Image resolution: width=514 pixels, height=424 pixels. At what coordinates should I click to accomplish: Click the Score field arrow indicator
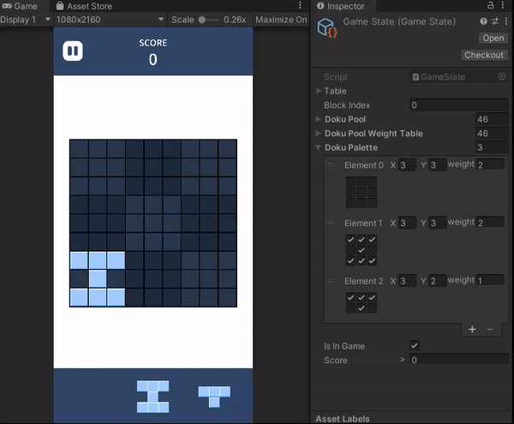(x=403, y=360)
